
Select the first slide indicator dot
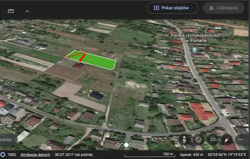click(x=118, y=145)
